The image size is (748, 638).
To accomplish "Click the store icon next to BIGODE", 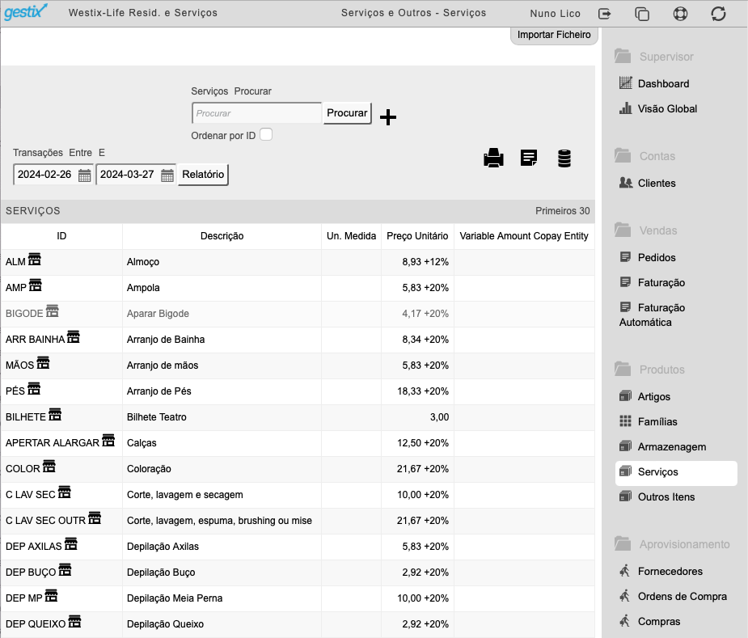I will (52, 311).
